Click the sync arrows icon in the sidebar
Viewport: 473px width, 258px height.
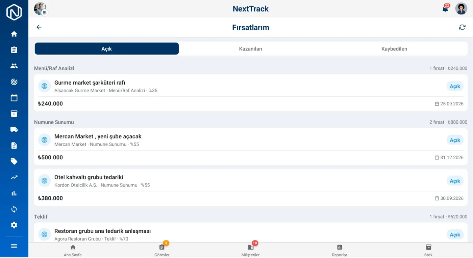(14, 209)
